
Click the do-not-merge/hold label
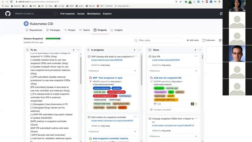(x=117, y=92)
